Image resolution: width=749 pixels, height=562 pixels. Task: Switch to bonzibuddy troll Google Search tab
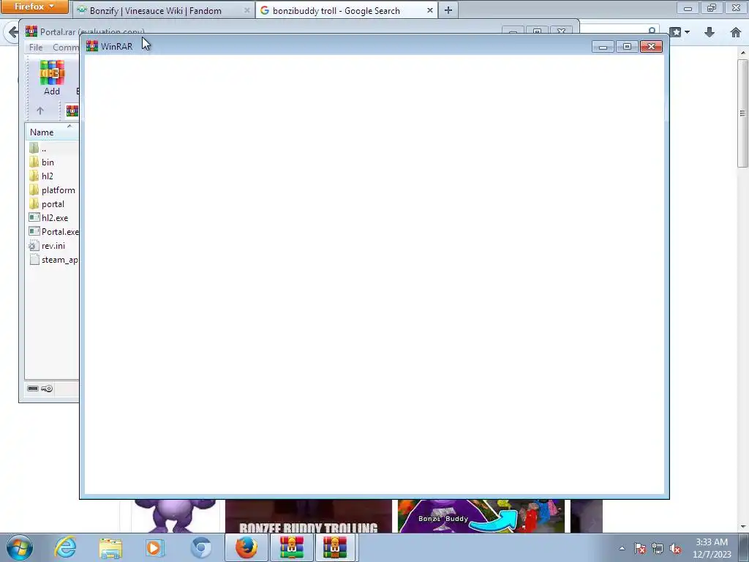pos(336,10)
